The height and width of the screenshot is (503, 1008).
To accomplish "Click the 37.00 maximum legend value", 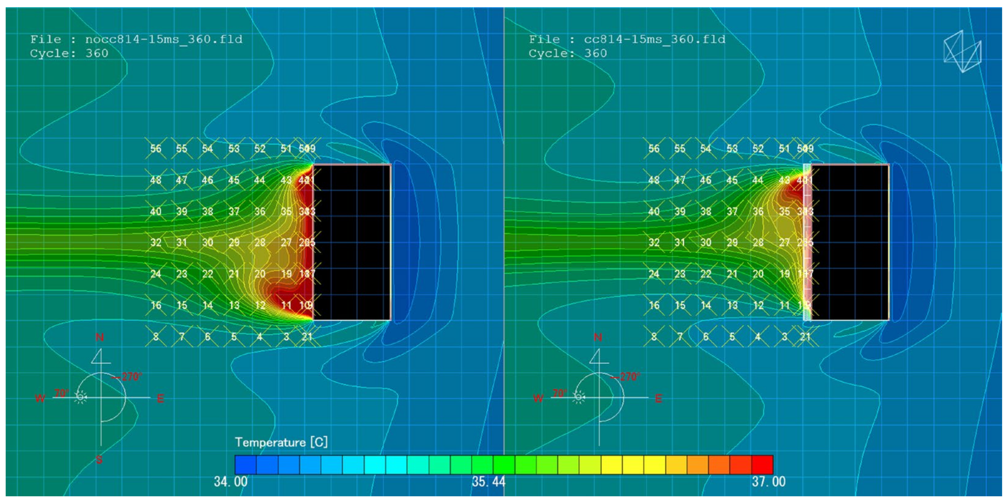I will [x=768, y=482].
